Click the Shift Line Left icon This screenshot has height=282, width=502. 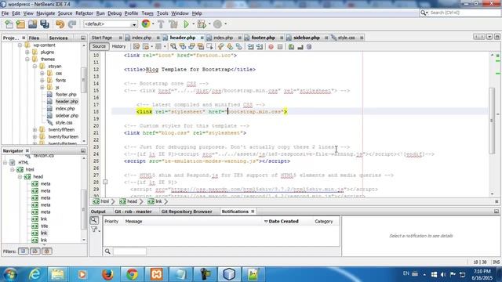(x=251, y=47)
